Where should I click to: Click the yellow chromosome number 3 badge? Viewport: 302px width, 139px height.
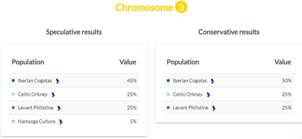181,7
